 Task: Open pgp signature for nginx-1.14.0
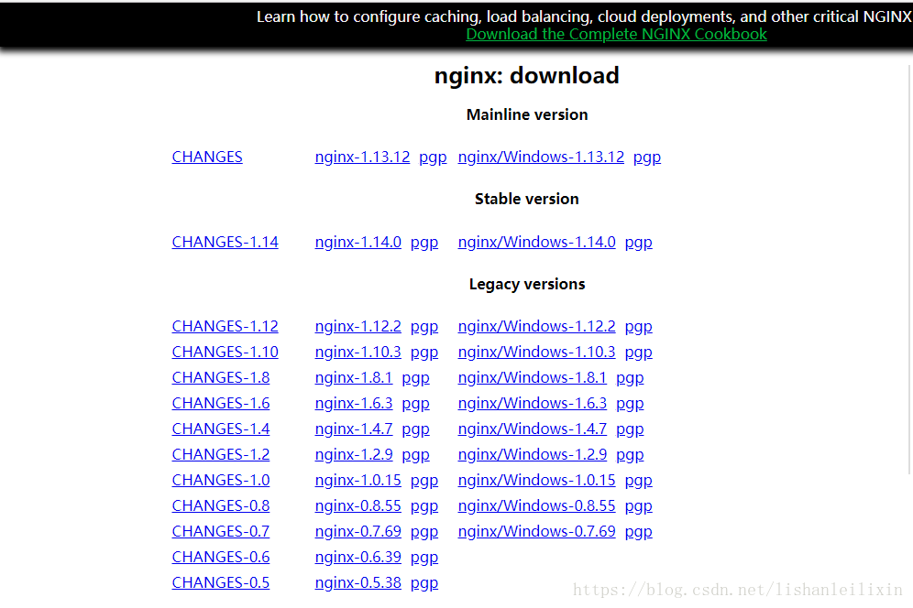point(423,242)
